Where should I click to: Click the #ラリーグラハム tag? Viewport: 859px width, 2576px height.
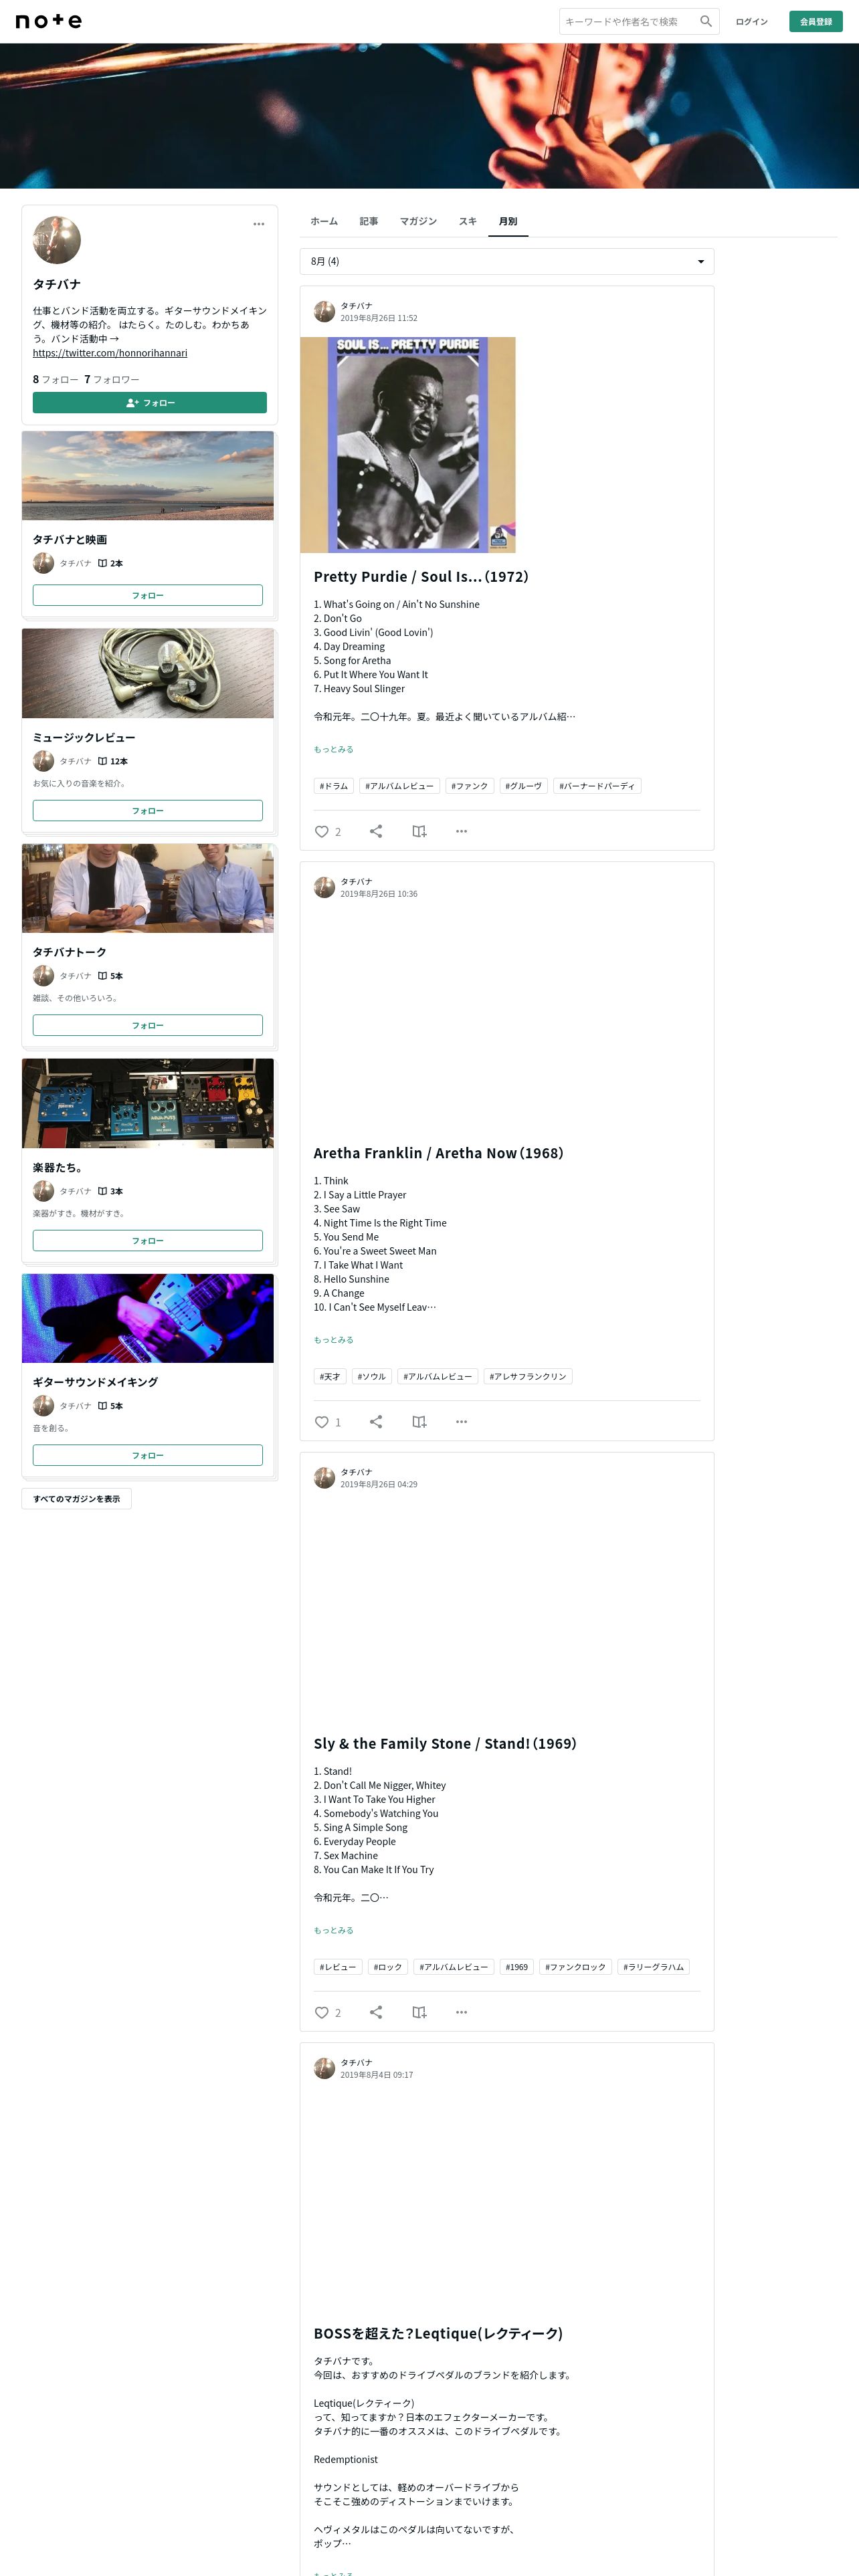653,1967
